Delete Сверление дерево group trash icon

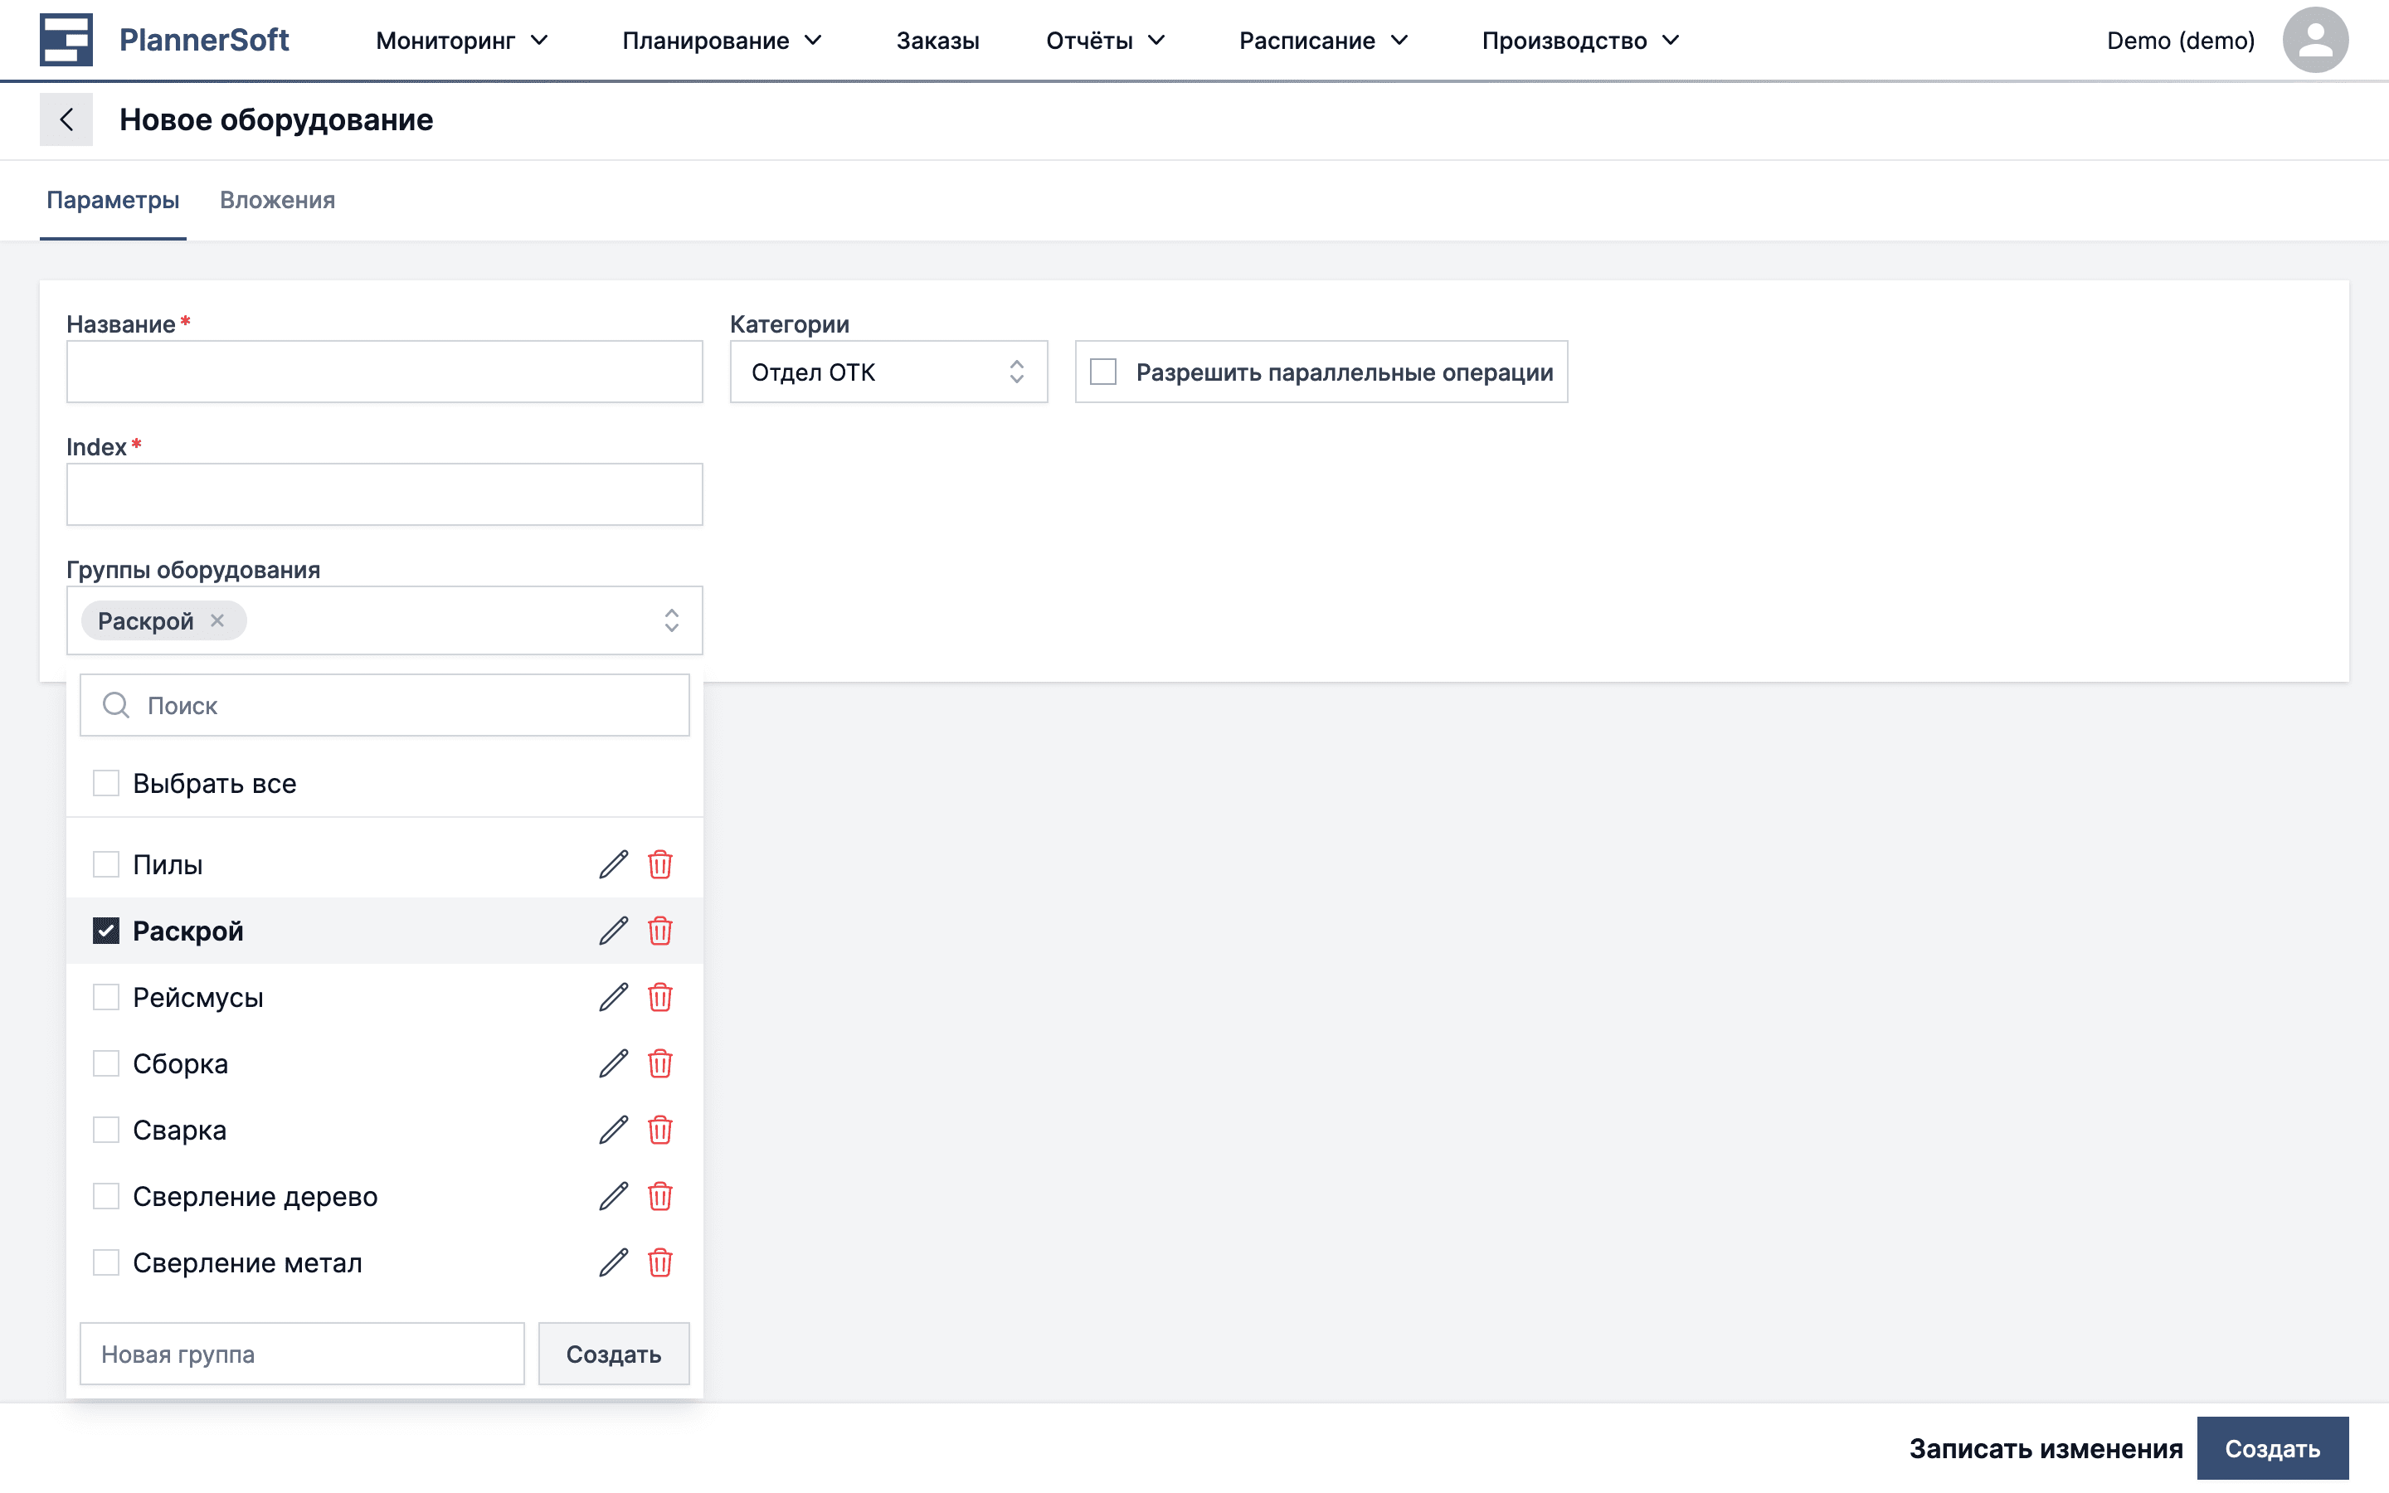coord(659,1196)
